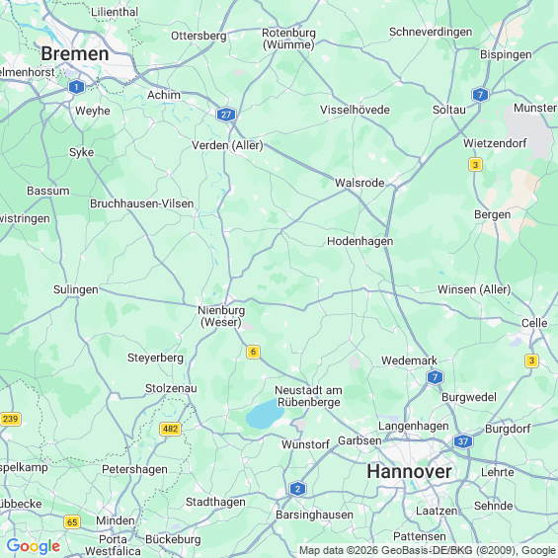
Task: Click the yellow B239 road shield
Action: point(10,419)
